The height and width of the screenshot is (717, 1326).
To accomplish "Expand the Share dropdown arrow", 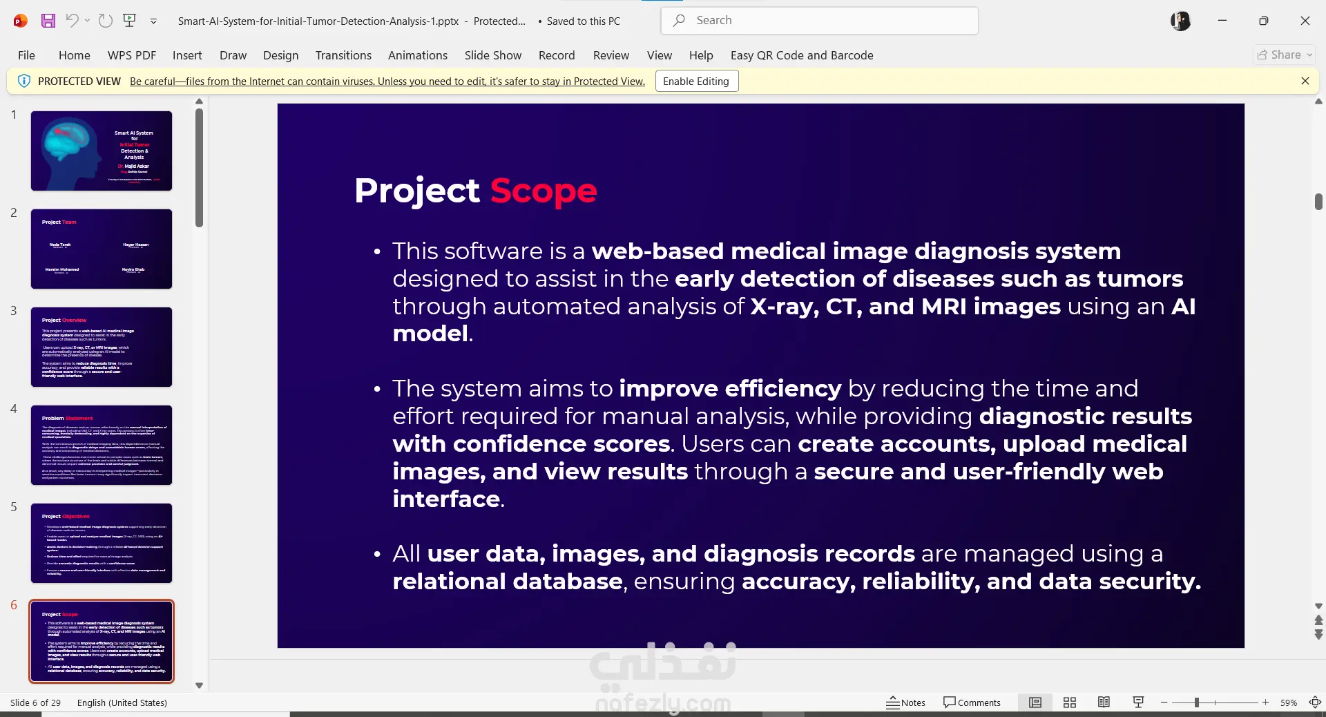I will (x=1309, y=55).
